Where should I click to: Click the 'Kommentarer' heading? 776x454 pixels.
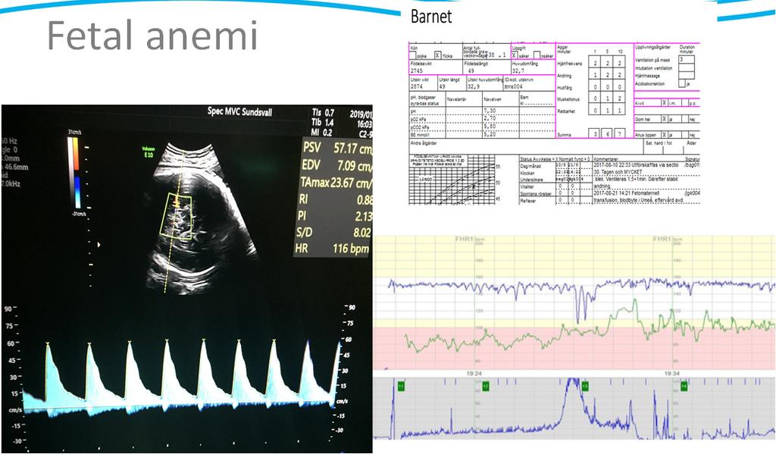(x=605, y=159)
